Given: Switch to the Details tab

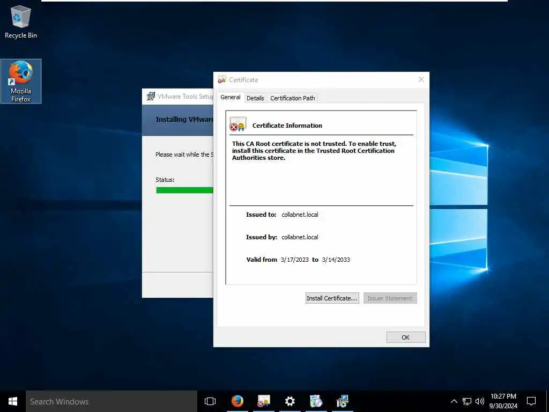Looking at the screenshot, I should point(255,99).
